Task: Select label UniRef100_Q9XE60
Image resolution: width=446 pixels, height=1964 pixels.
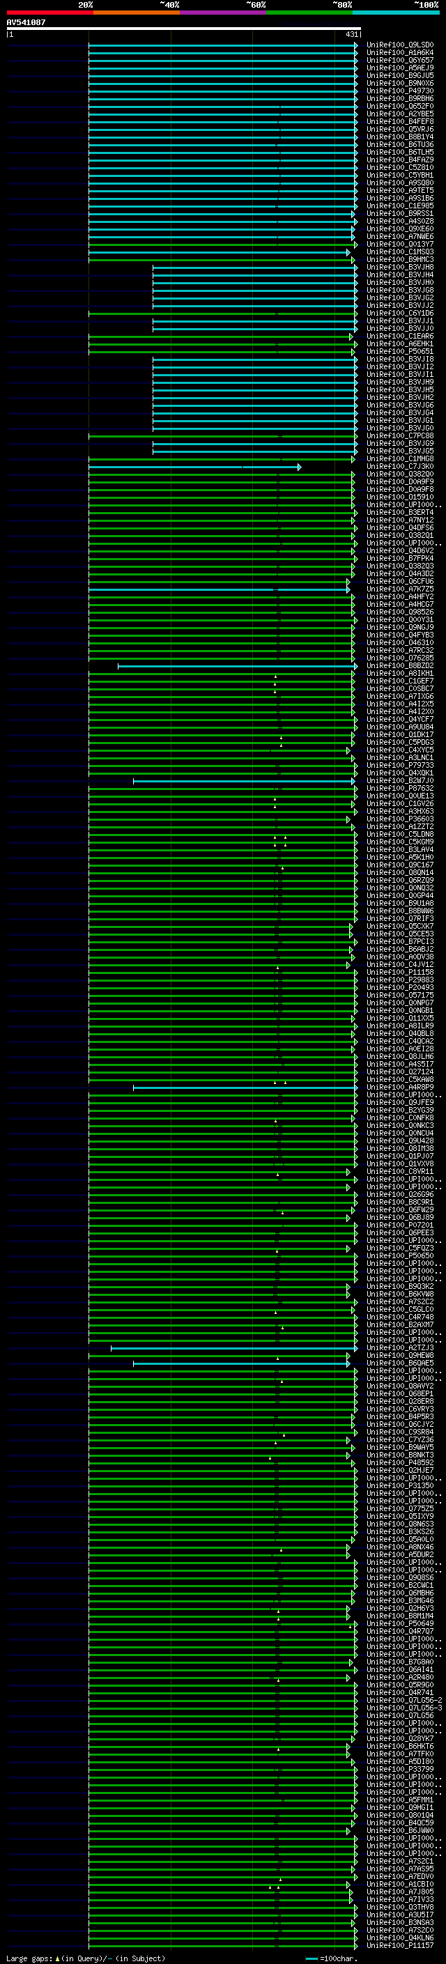Action: [x=399, y=229]
